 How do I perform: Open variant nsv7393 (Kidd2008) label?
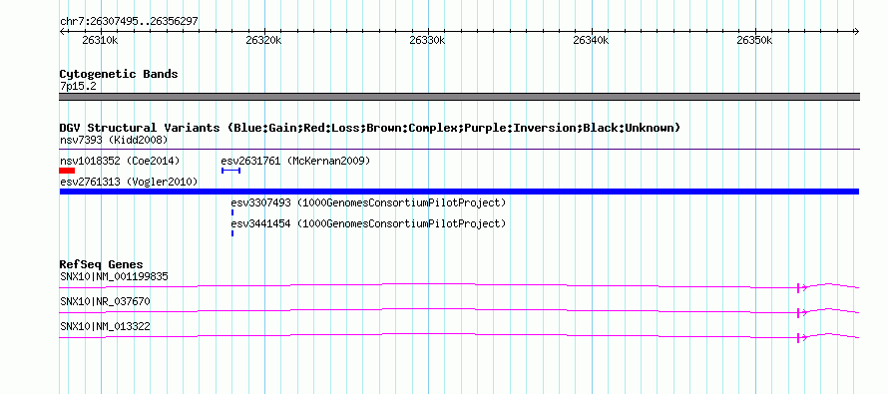[114, 140]
